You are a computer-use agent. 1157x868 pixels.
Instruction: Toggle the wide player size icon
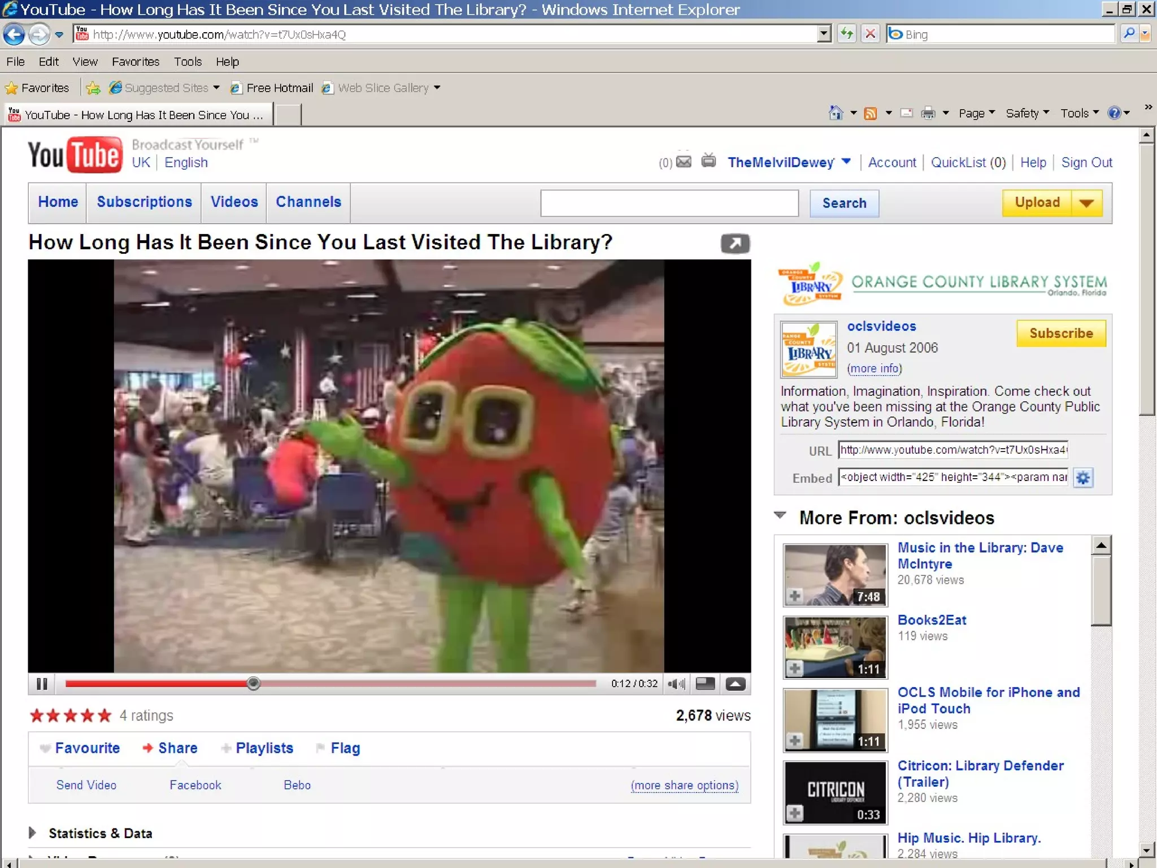[x=704, y=684]
